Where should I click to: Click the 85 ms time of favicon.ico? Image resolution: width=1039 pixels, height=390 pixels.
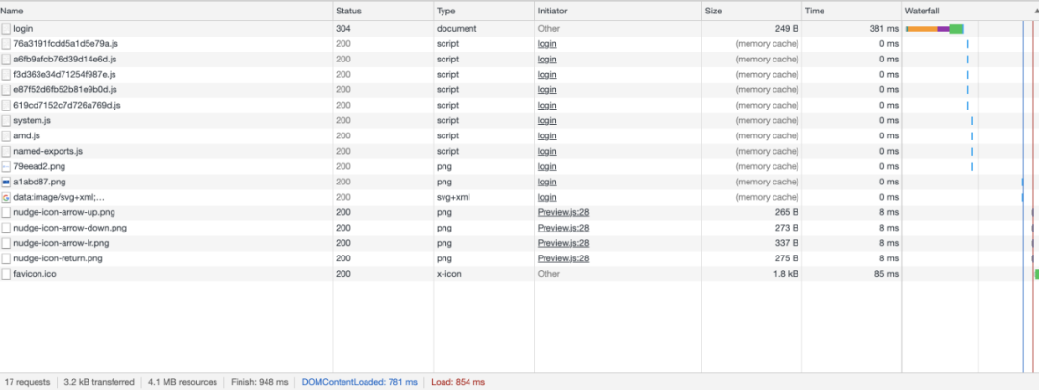887,274
